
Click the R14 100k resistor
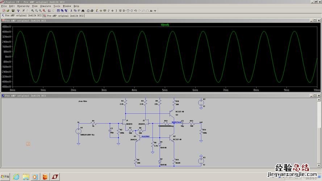point(200,131)
